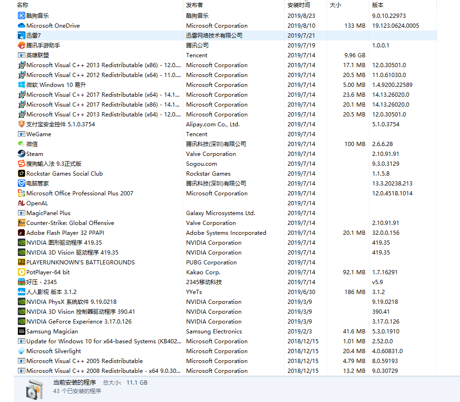Click the 搜狗输入法 icon
Viewport: 460px width, 402px height.
tap(22, 163)
